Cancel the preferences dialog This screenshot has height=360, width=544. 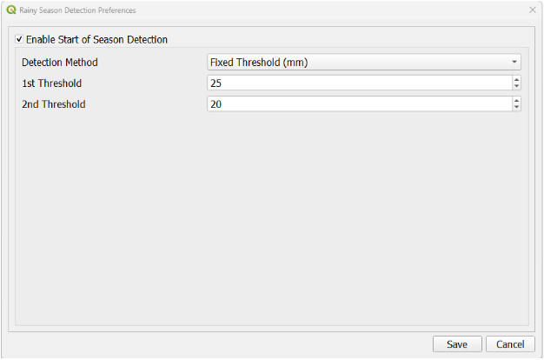click(x=510, y=344)
